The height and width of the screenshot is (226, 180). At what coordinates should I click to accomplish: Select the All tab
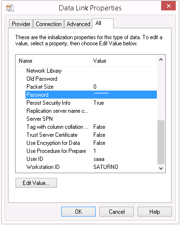pyautogui.click(x=103, y=23)
